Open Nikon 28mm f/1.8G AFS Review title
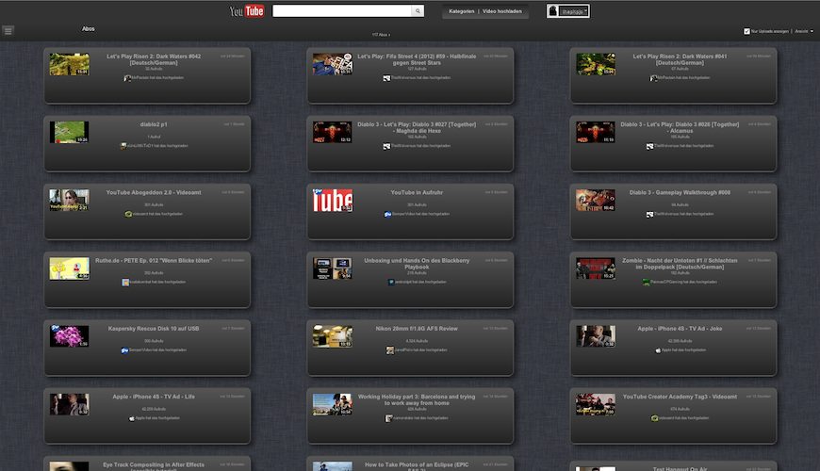Viewport: 820px width, 471px height. [417, 329]
